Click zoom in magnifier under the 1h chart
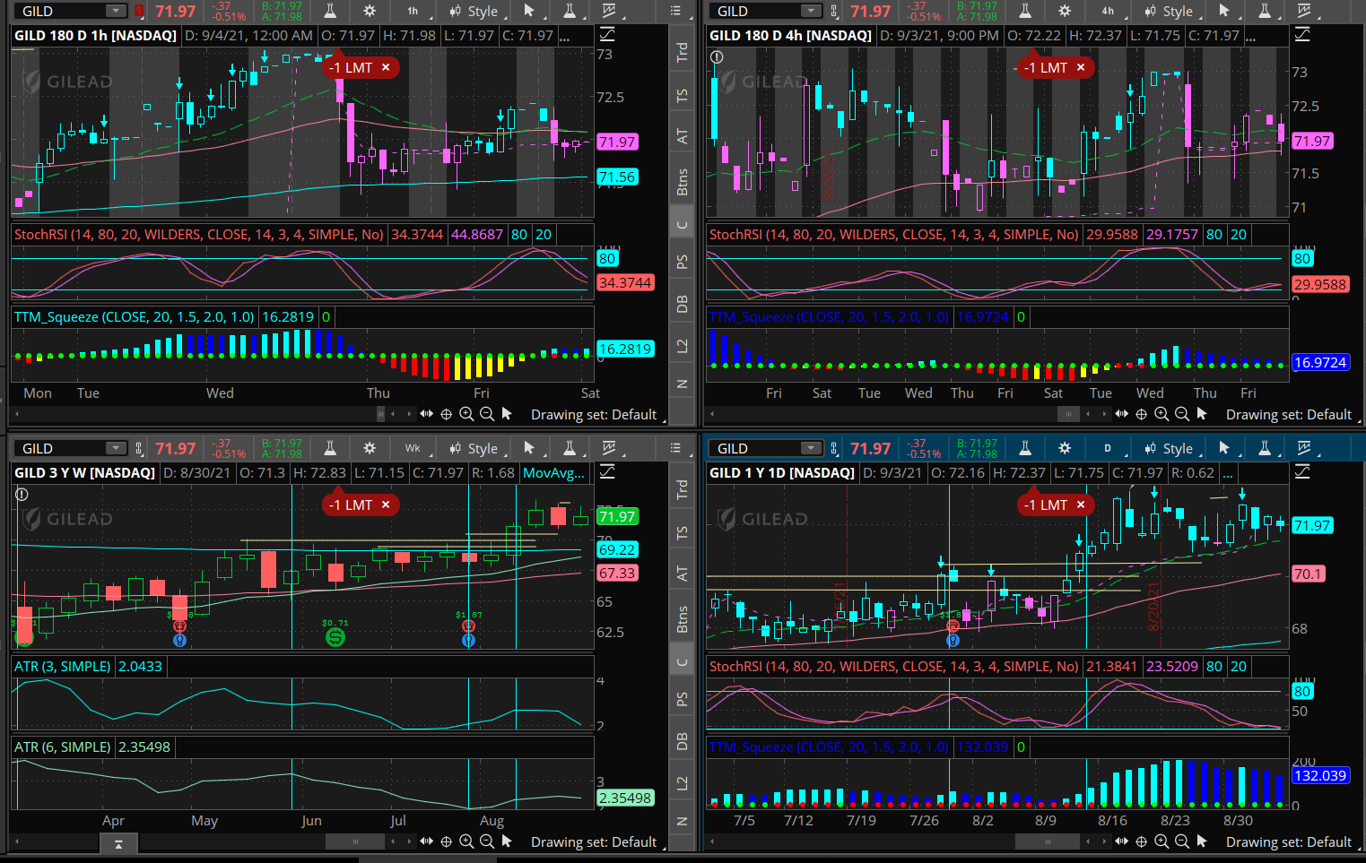The image size is (1366, 863). click(466, 414)
